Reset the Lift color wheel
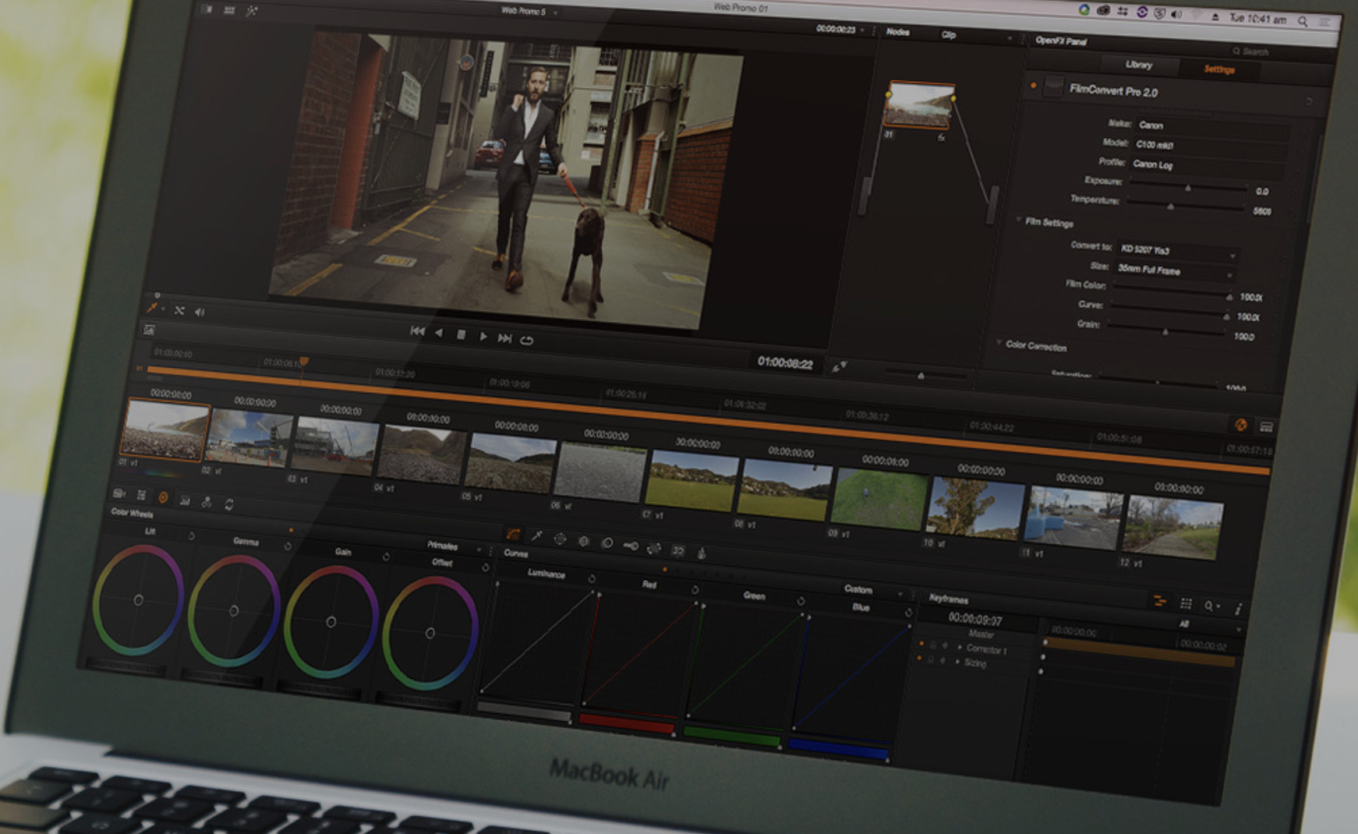1358x834 pixels. [191, 535]
